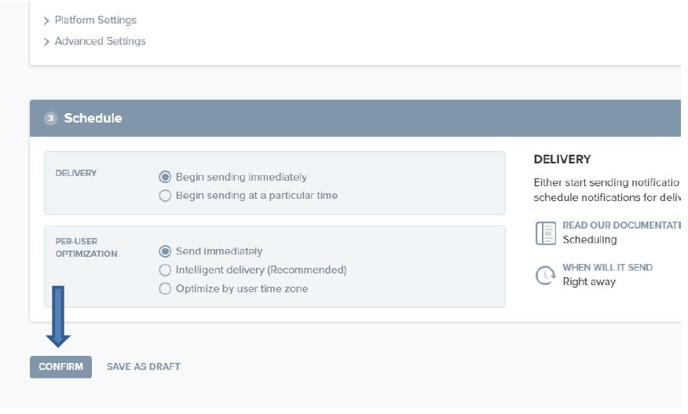
Task: Open the Read Our Documentation link
Action: pyautogui.click(x=620, y=225)
